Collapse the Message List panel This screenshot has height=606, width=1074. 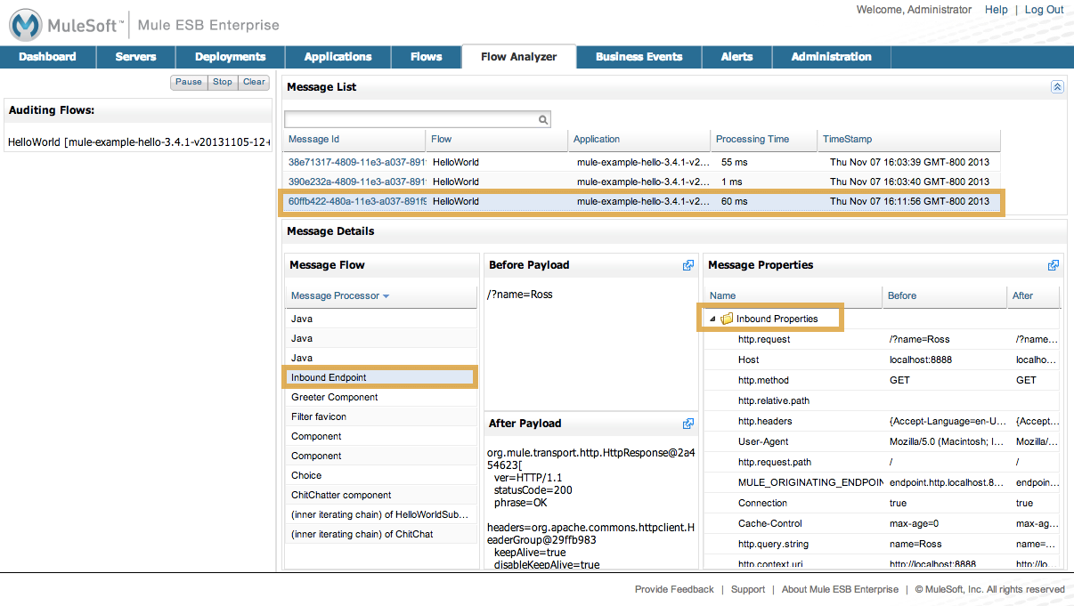tap(1057, 87)
